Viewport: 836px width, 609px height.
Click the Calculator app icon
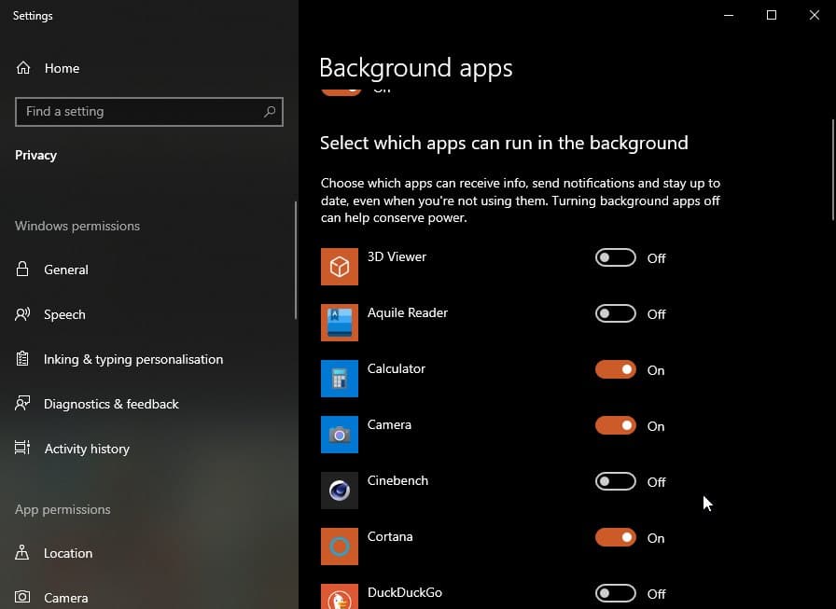340,379
